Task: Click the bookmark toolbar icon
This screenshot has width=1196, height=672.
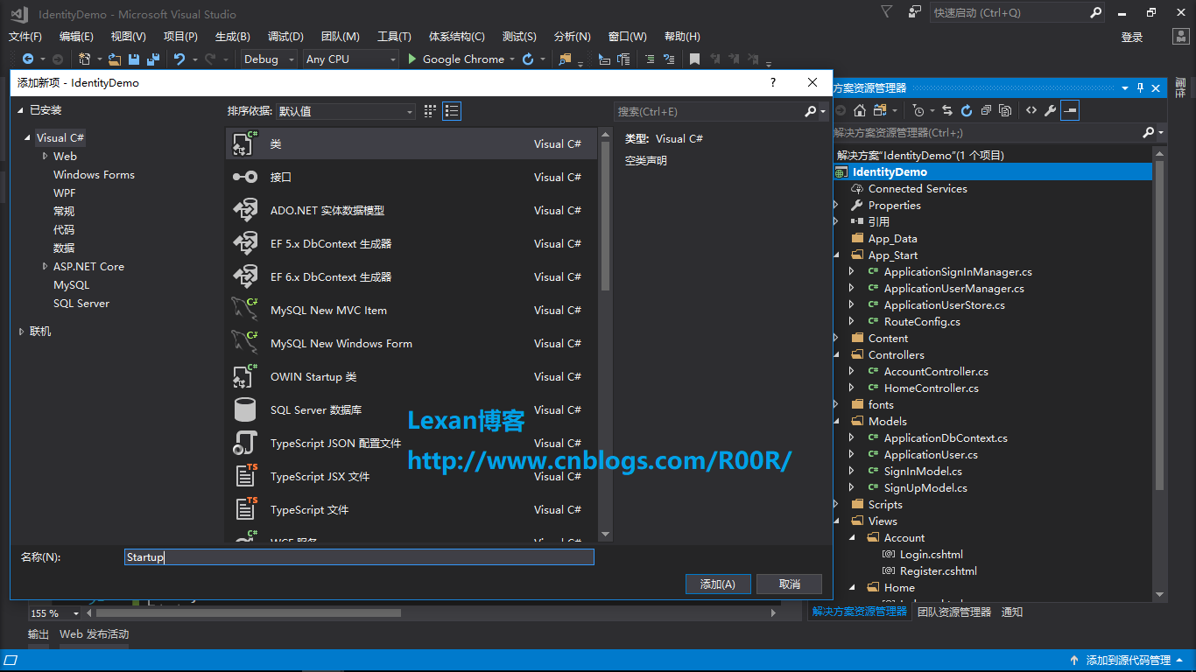Action: tap(694, 59)
